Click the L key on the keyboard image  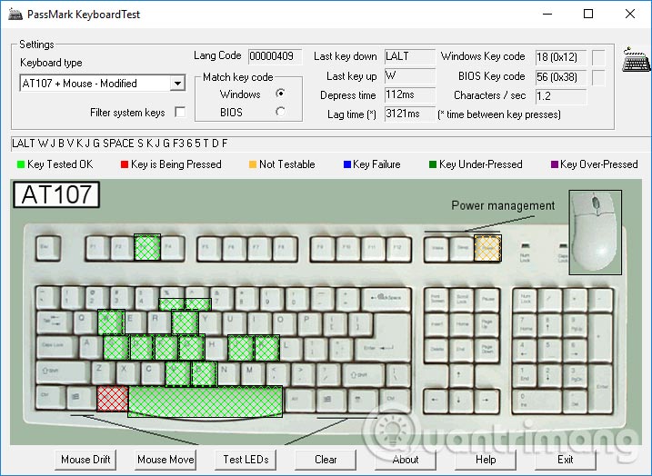(x=289, y=347)
